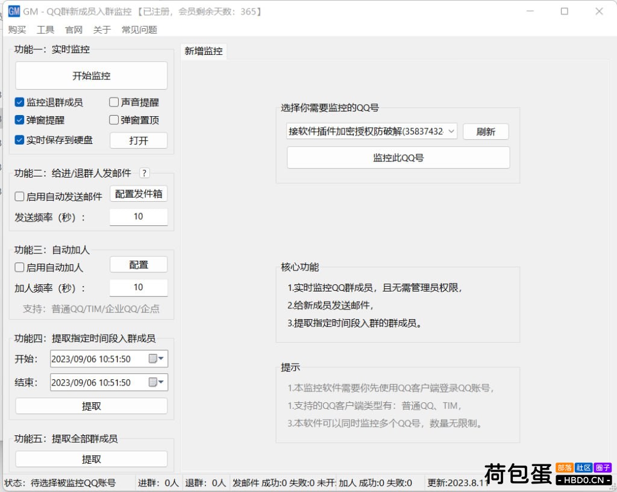This screenshot has height=492, width=617.
Task: Open 工具 menu
Action: 45,30
